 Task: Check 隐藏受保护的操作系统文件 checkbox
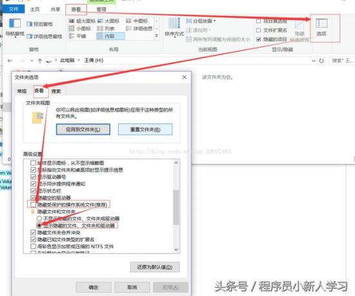(34, 204)
